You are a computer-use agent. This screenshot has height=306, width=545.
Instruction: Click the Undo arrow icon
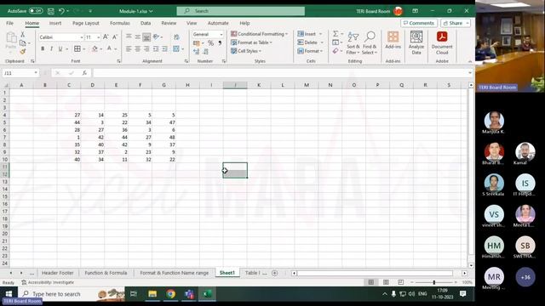[61, 11]
